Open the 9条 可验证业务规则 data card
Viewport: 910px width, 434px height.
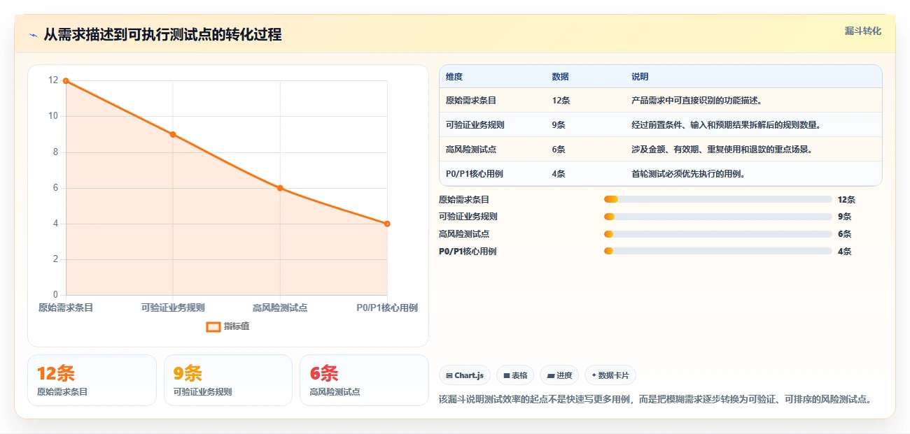coord(227,380)
